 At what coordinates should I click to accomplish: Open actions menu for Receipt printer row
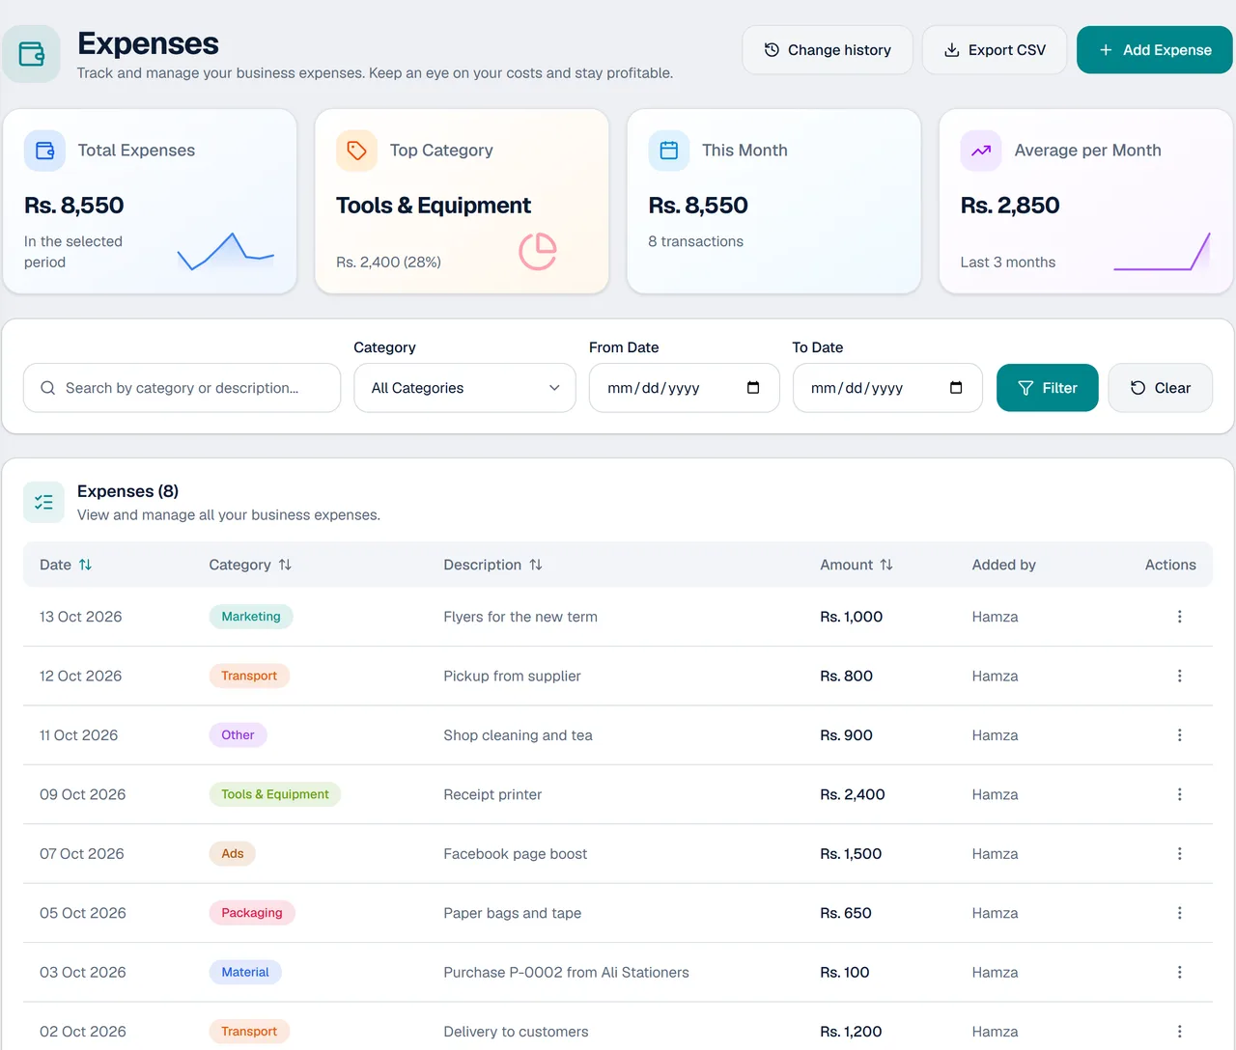(x=1179, y=794)
